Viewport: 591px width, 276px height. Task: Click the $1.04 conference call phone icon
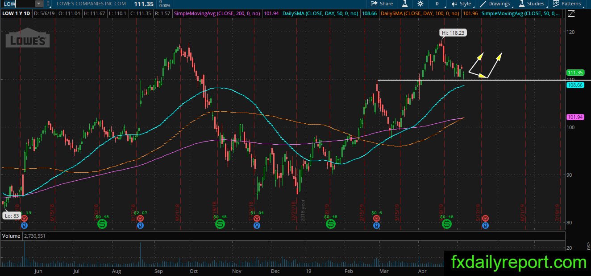tap(257, 219)
